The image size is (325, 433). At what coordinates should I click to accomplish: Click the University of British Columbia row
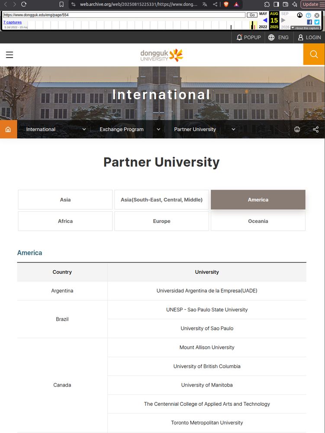pos(207,366)
